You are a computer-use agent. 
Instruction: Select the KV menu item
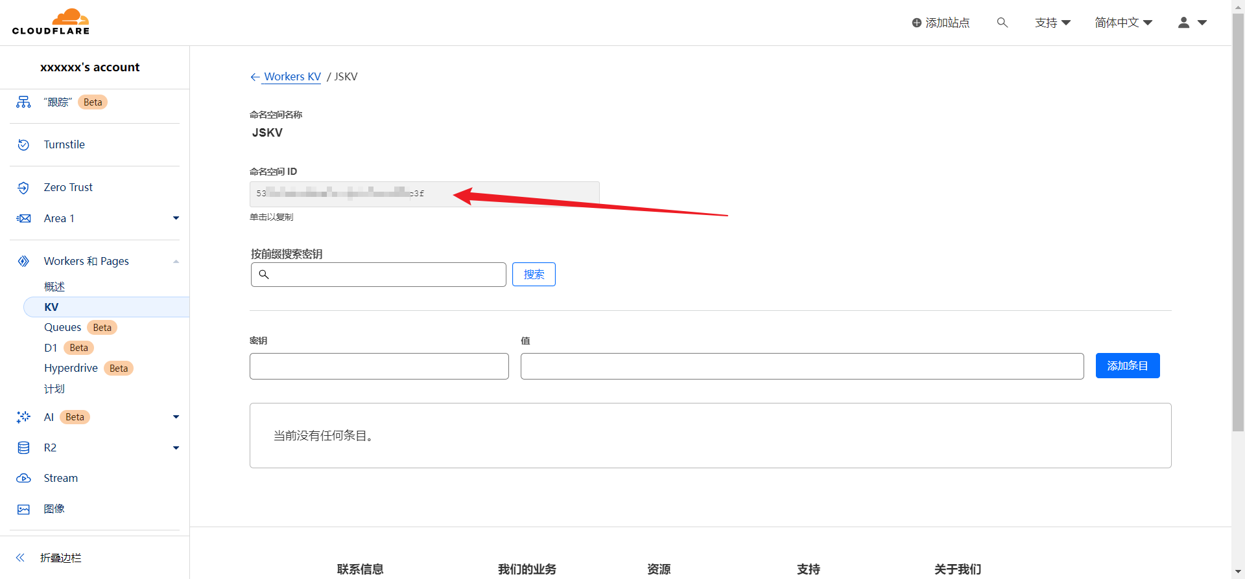[106, 307]
